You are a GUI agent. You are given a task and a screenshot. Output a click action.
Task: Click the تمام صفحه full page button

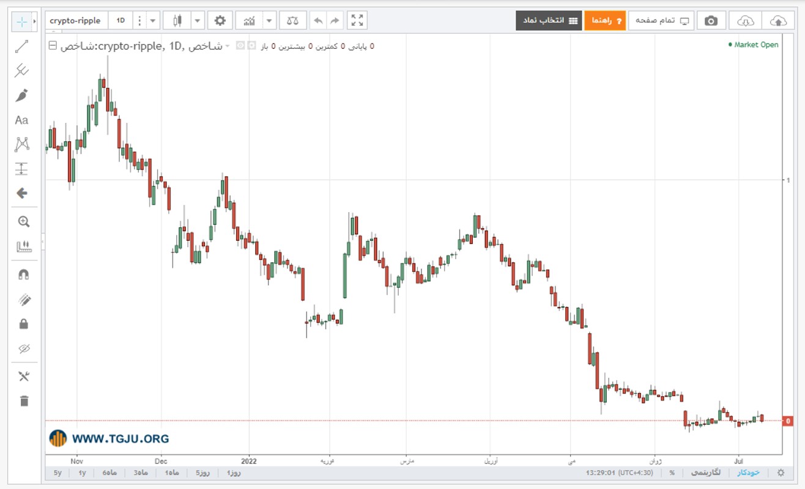tap(661, 21)
